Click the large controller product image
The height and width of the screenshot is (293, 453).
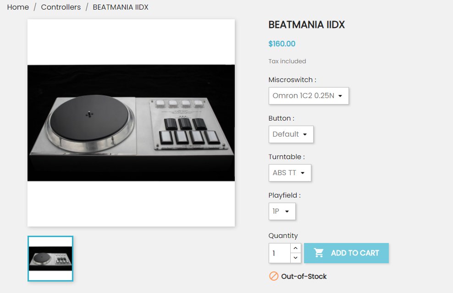pyautogui.click(x=131, y=123)
